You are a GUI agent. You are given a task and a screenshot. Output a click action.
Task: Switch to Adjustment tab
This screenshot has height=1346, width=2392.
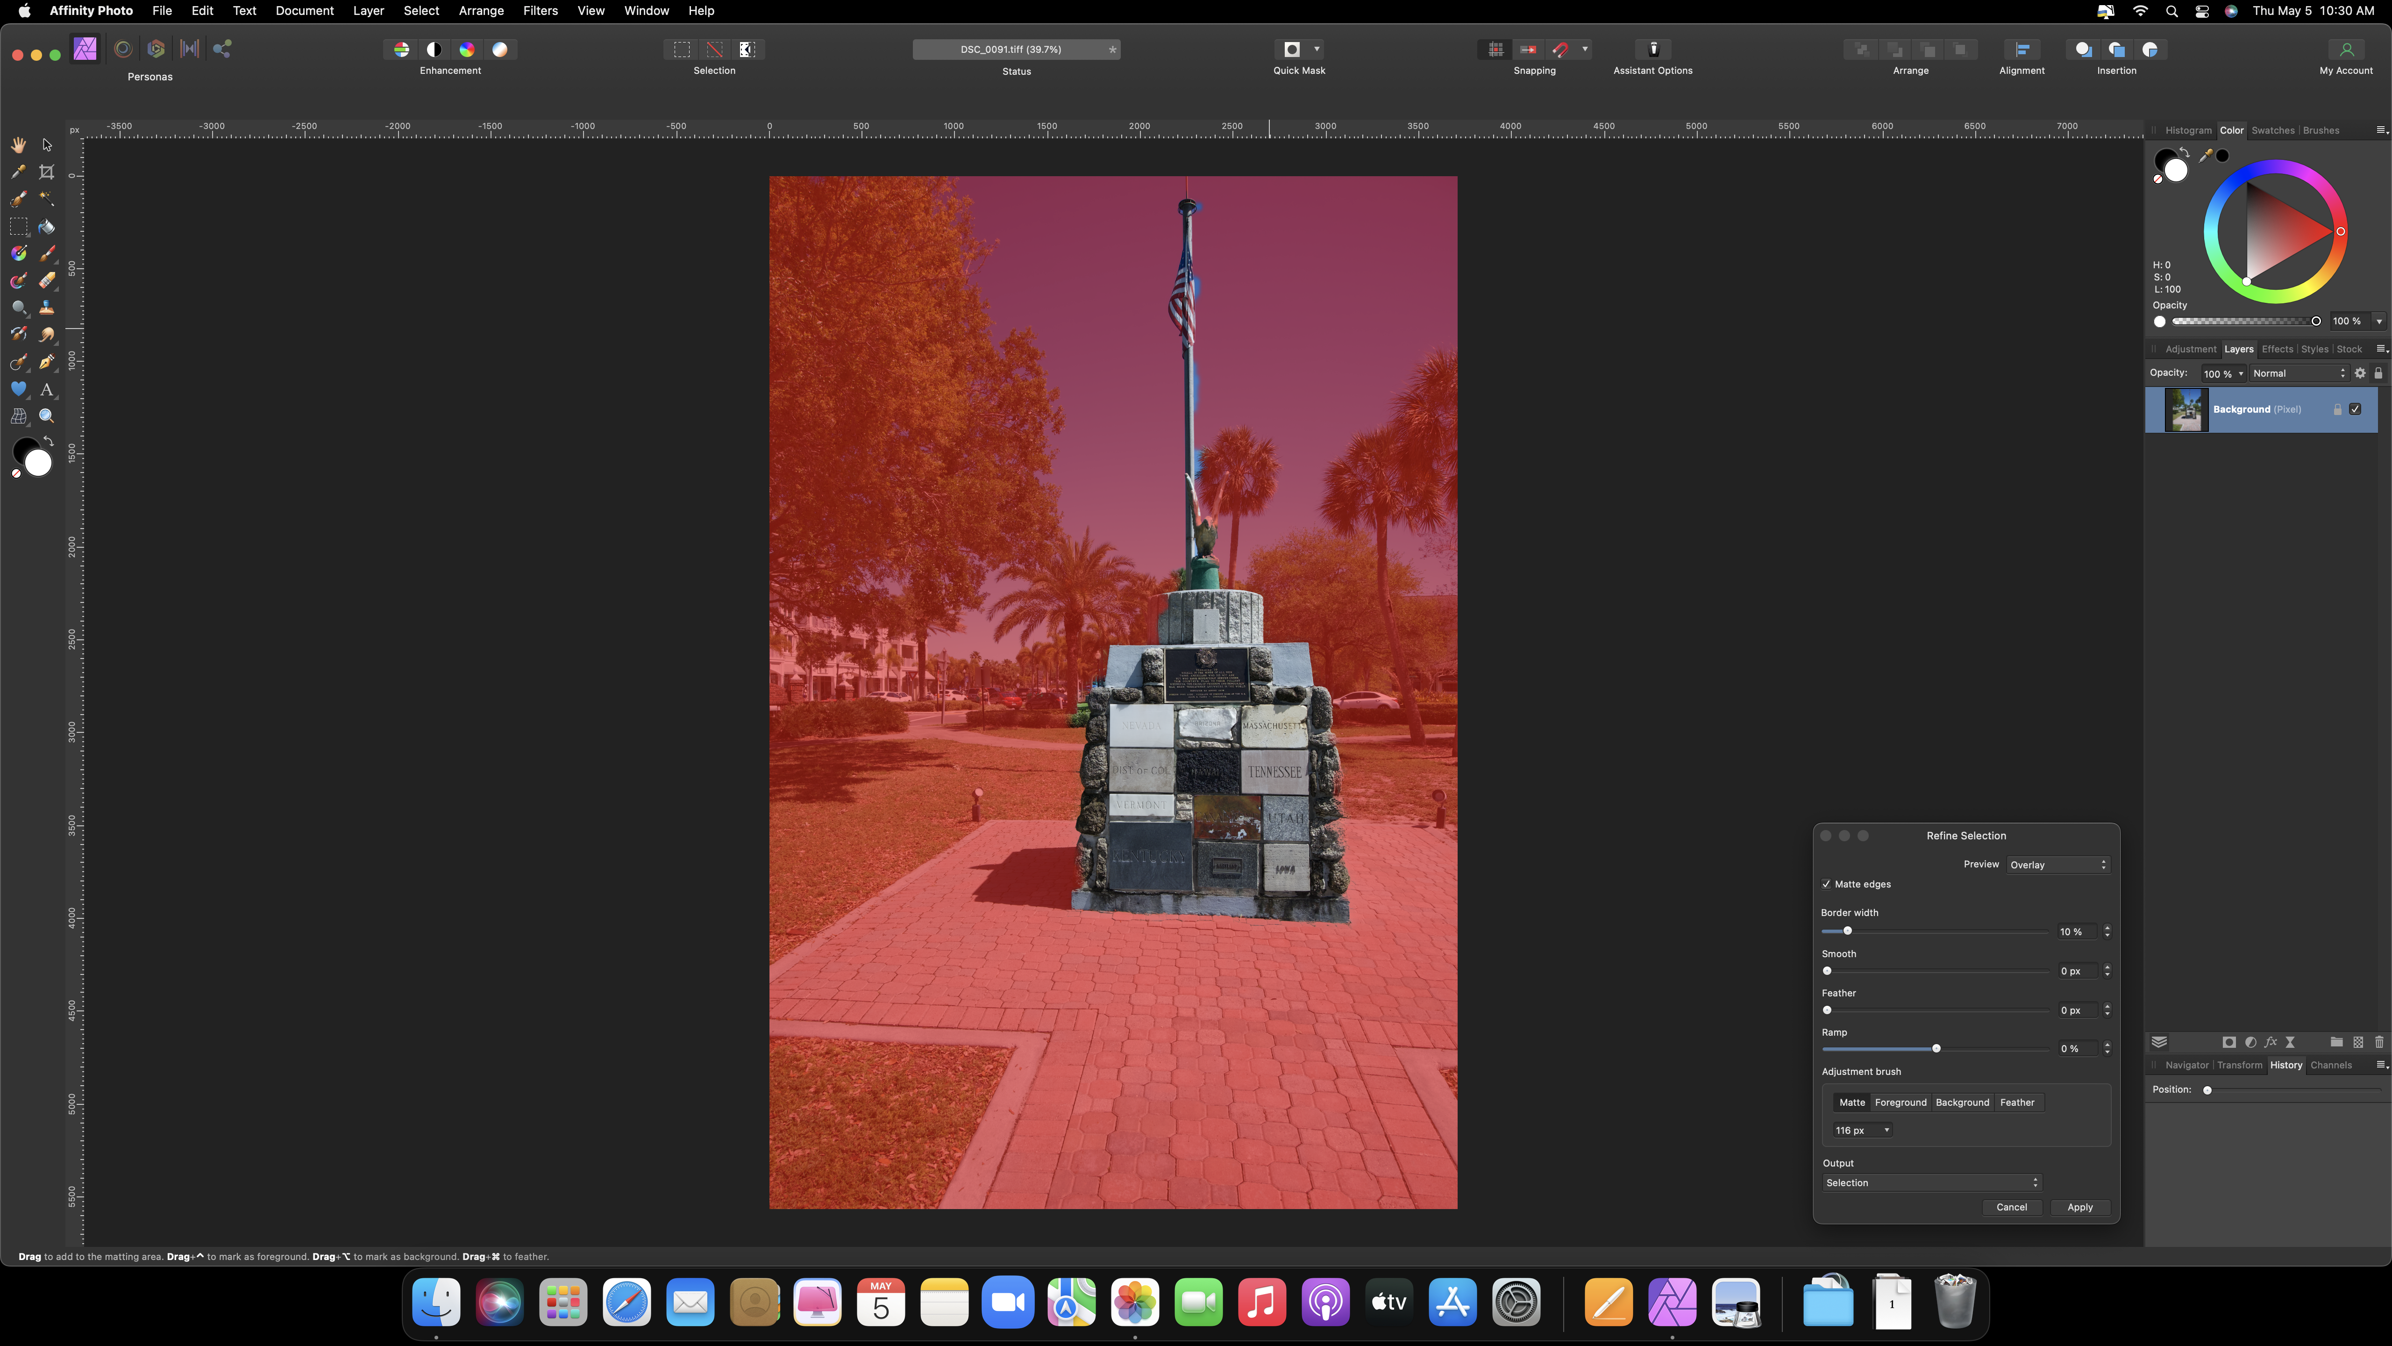[x=2191, y=349]
